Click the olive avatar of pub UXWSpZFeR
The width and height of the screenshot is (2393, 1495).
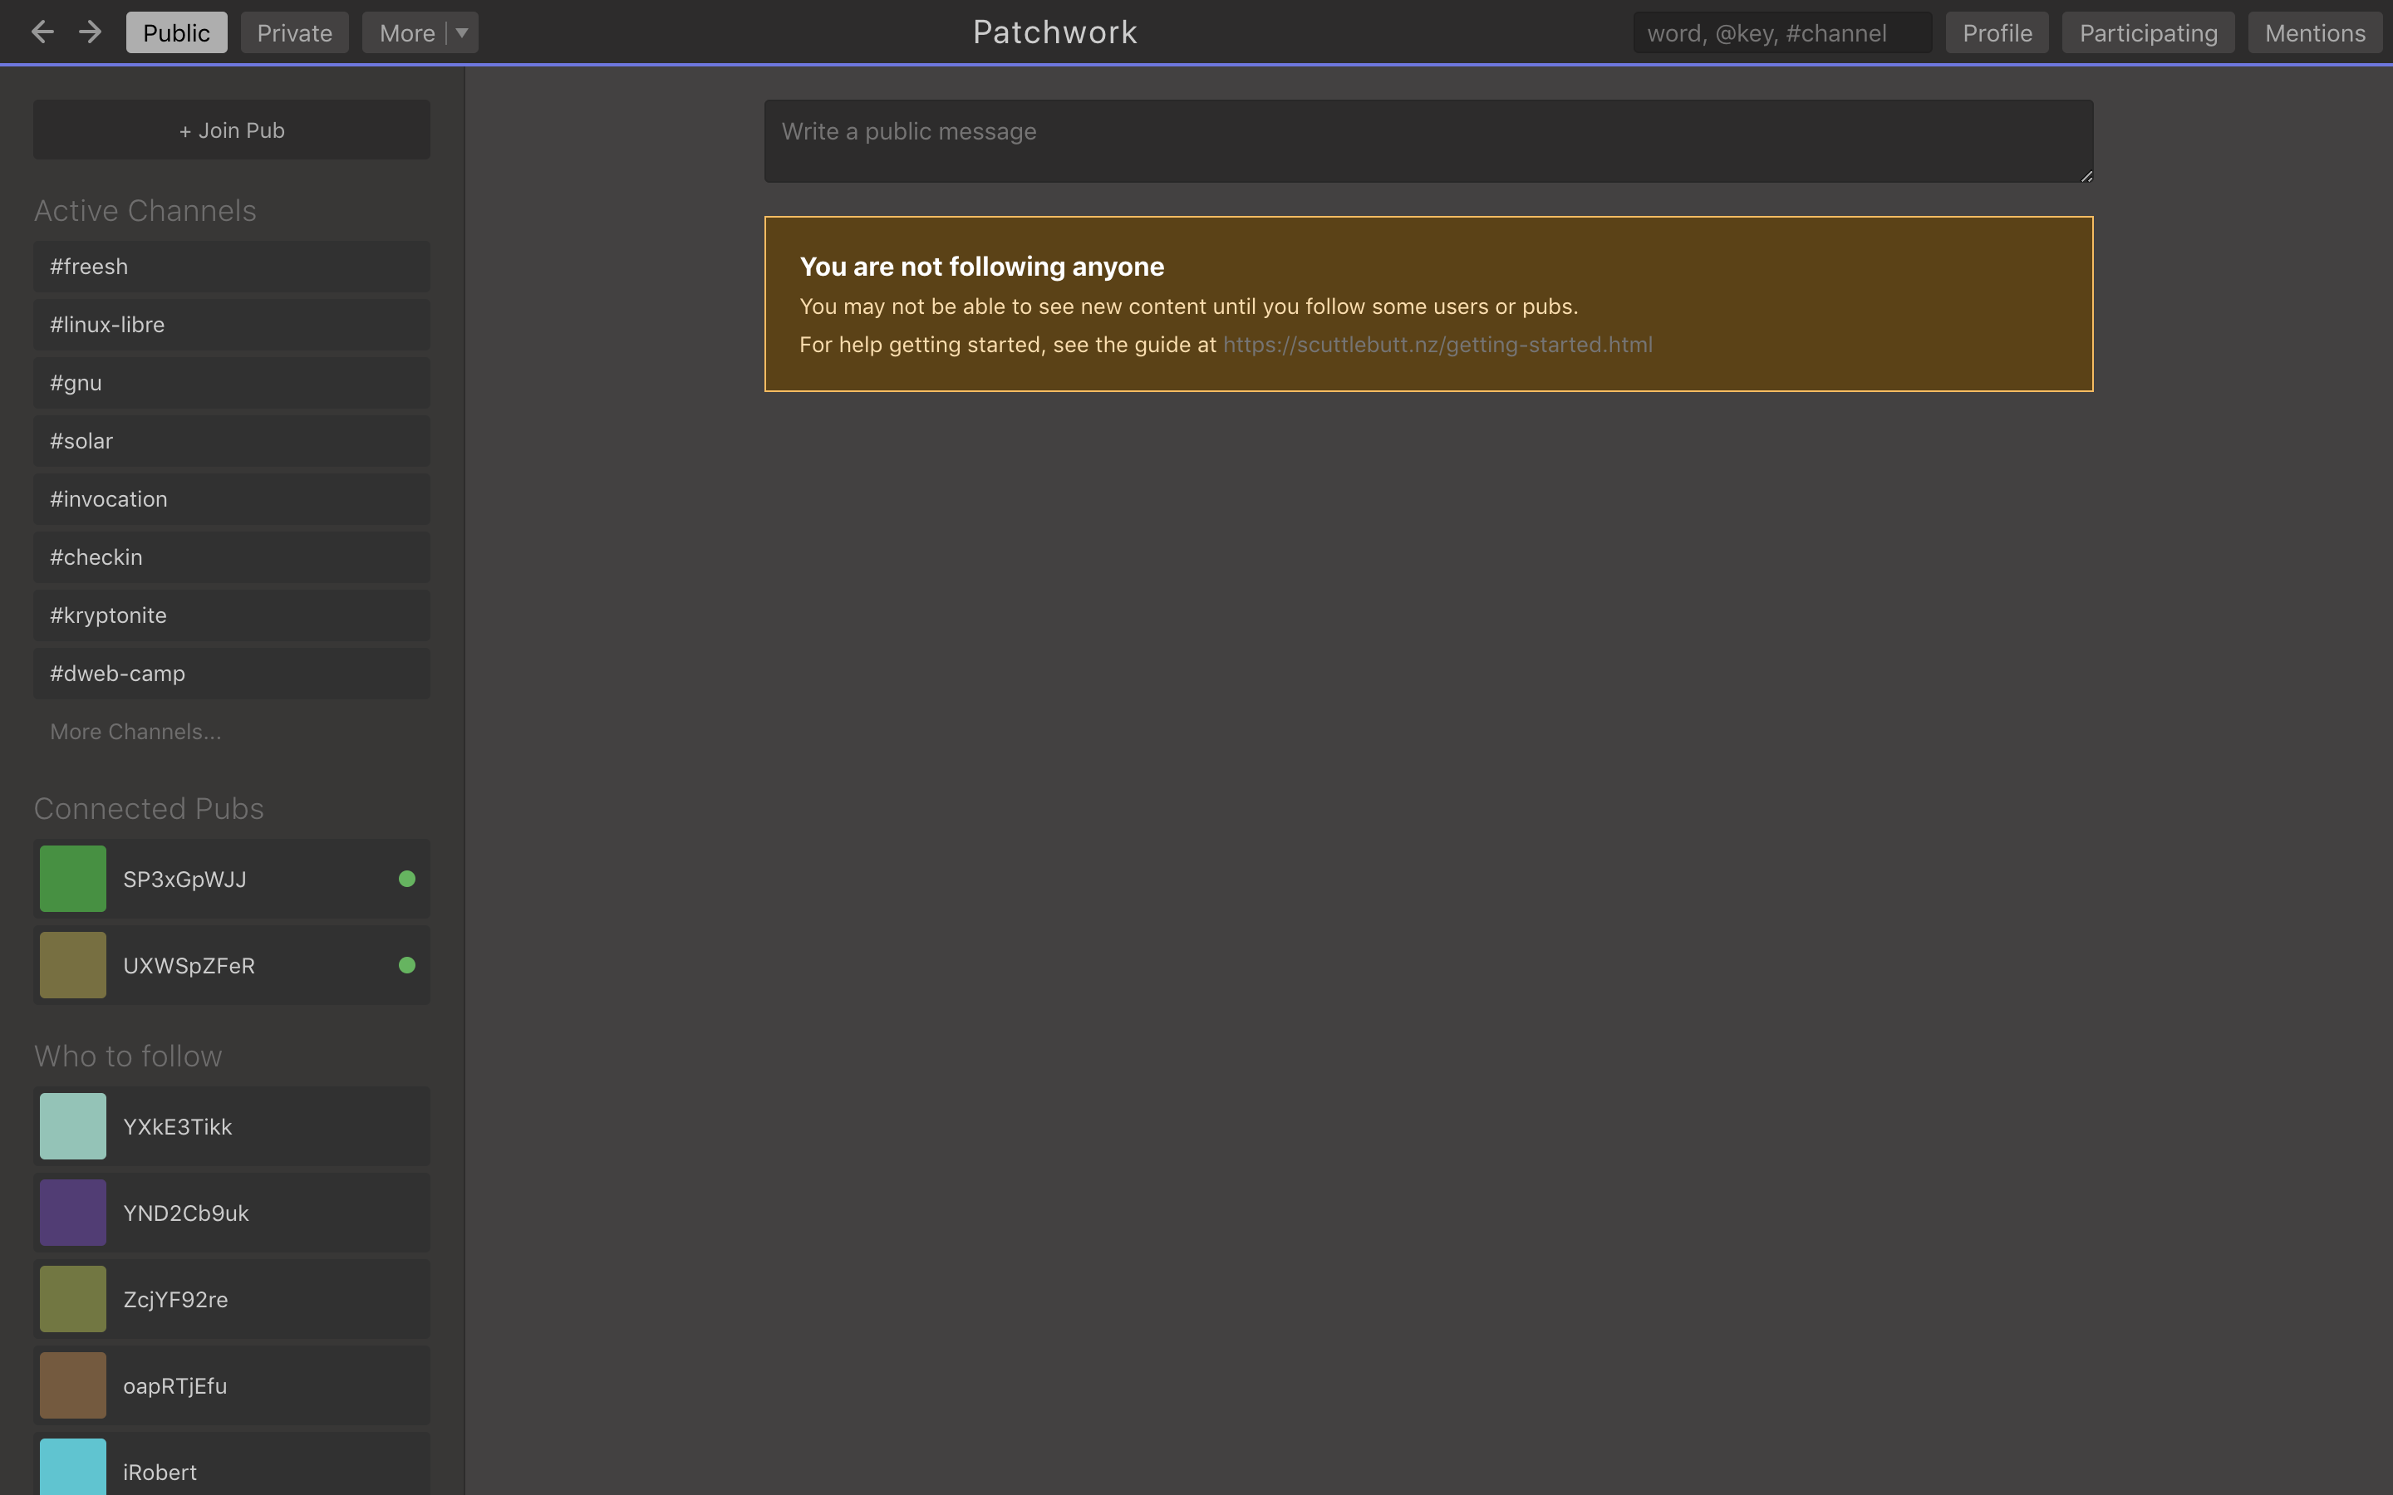73,965
